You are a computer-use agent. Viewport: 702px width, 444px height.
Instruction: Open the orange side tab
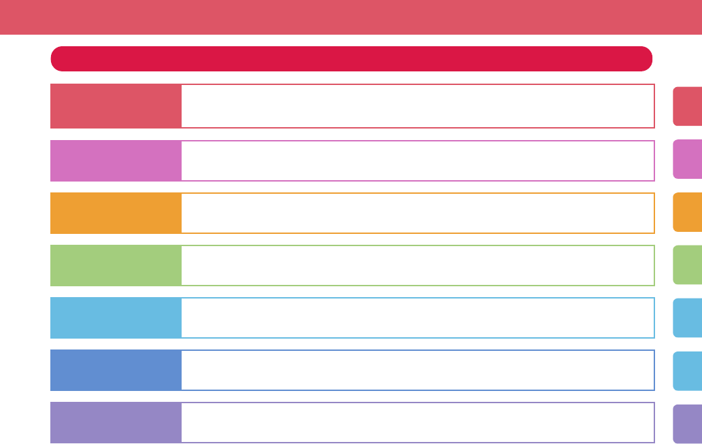[688, 212]
